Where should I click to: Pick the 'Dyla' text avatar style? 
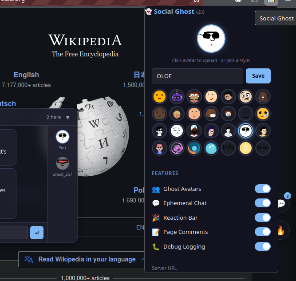pos(228,148)
